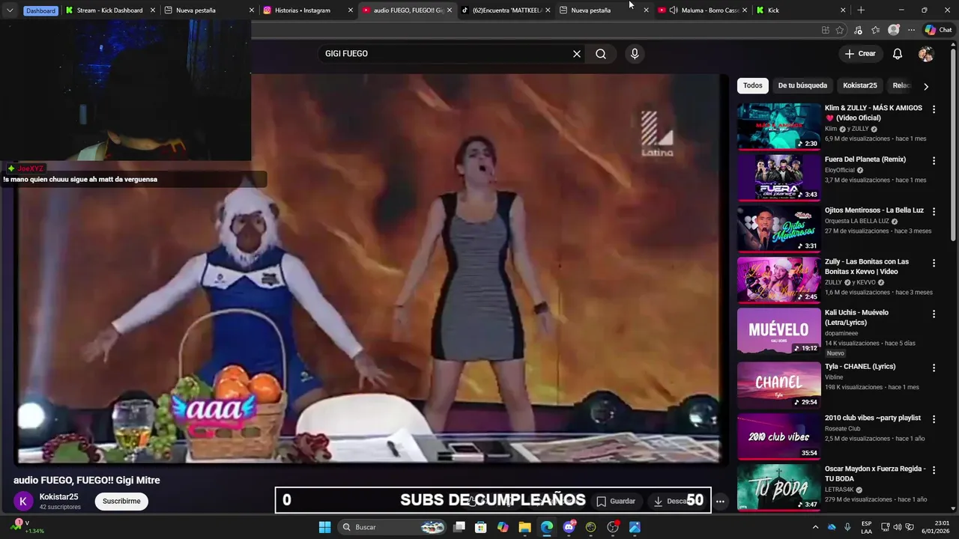Image resolution: width=959 pixels, height=539 pixels.
Task: Close the Historias • Instagram tab
Action: (x=351, y=10)
